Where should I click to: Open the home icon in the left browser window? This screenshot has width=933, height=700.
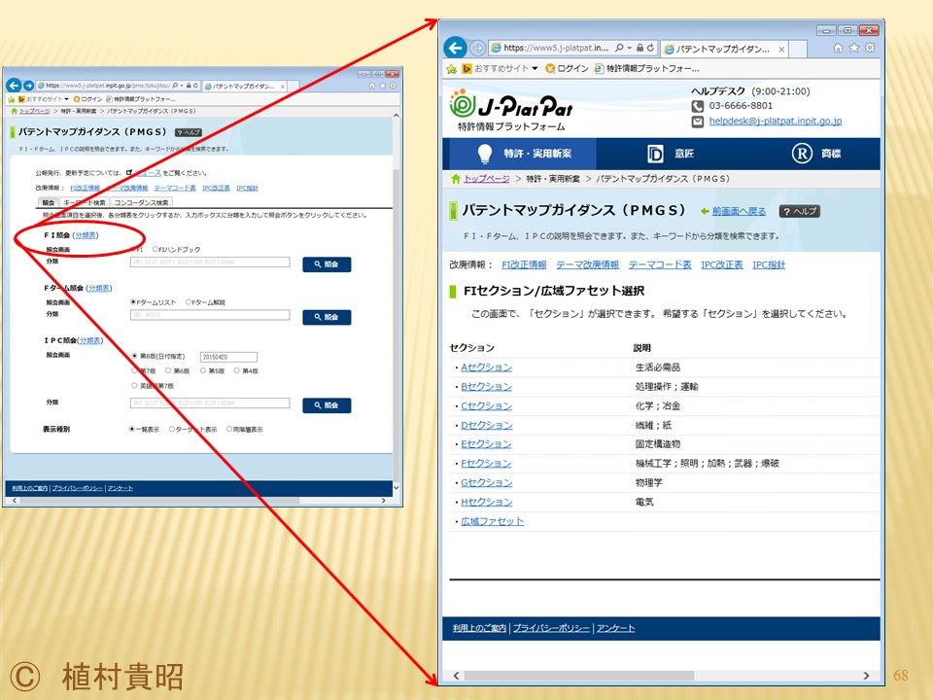pos(372,86)
